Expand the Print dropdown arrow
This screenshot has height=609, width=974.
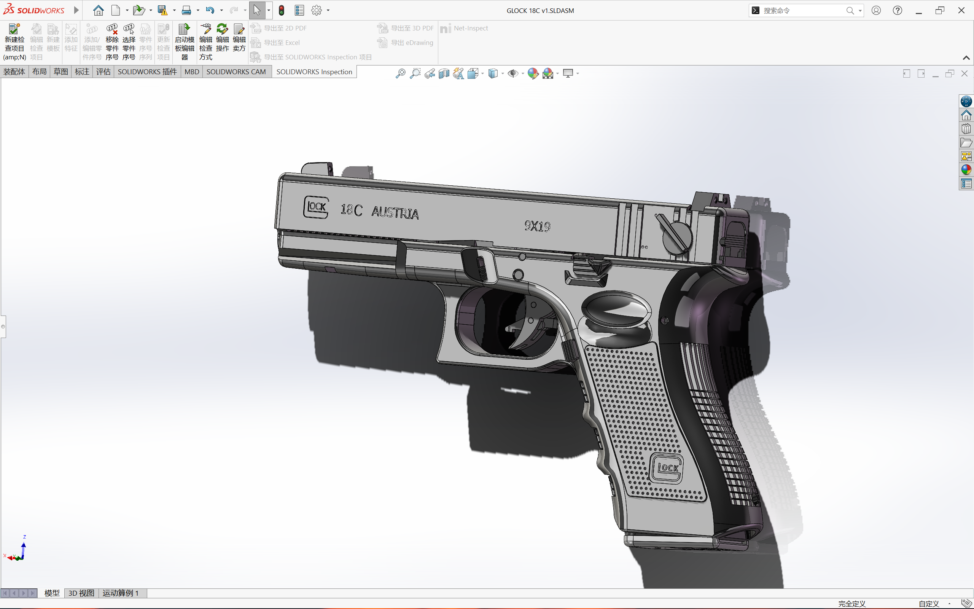coord(197,11)
